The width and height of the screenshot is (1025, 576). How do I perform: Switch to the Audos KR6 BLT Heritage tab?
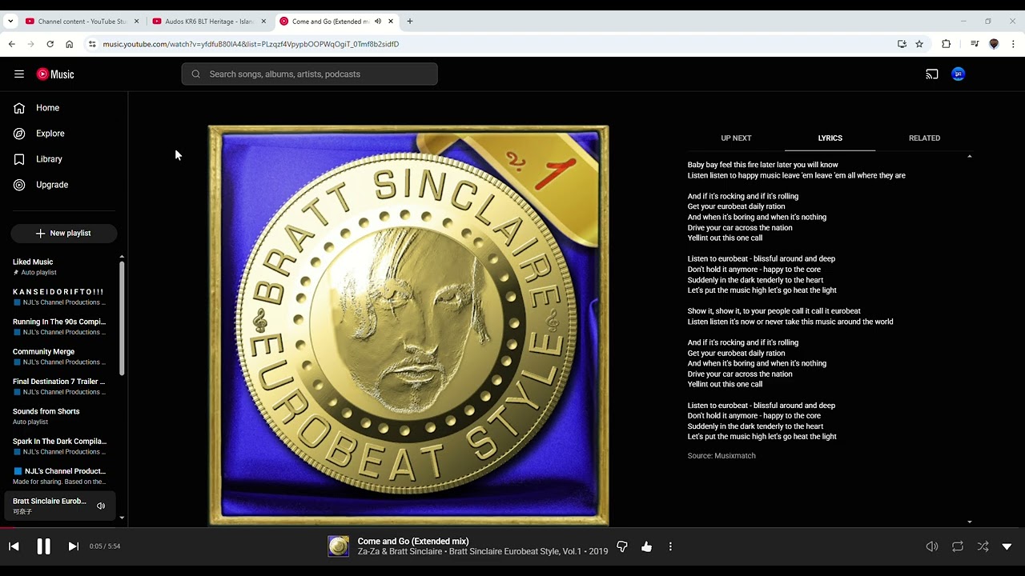point(209,22)
